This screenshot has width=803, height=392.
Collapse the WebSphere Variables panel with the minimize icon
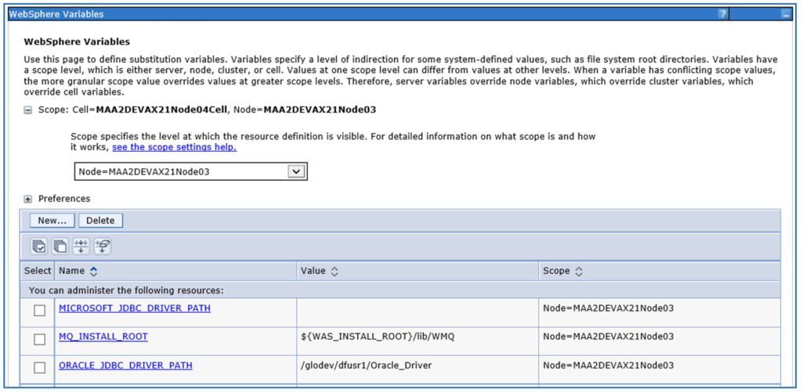(785, 14)
